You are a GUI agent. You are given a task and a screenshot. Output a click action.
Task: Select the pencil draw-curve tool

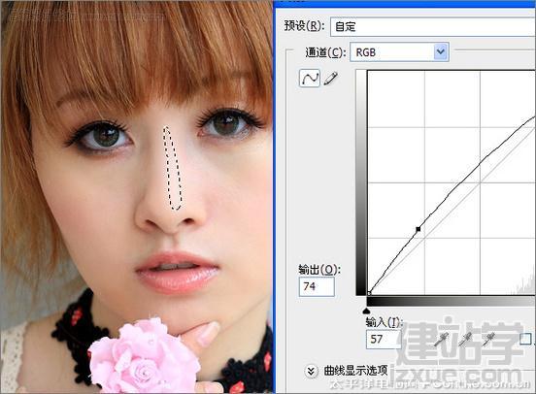(330, 79)
